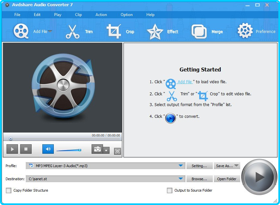Click the Stop button in preview controls
280x205 pixels.
coord(26,149)
